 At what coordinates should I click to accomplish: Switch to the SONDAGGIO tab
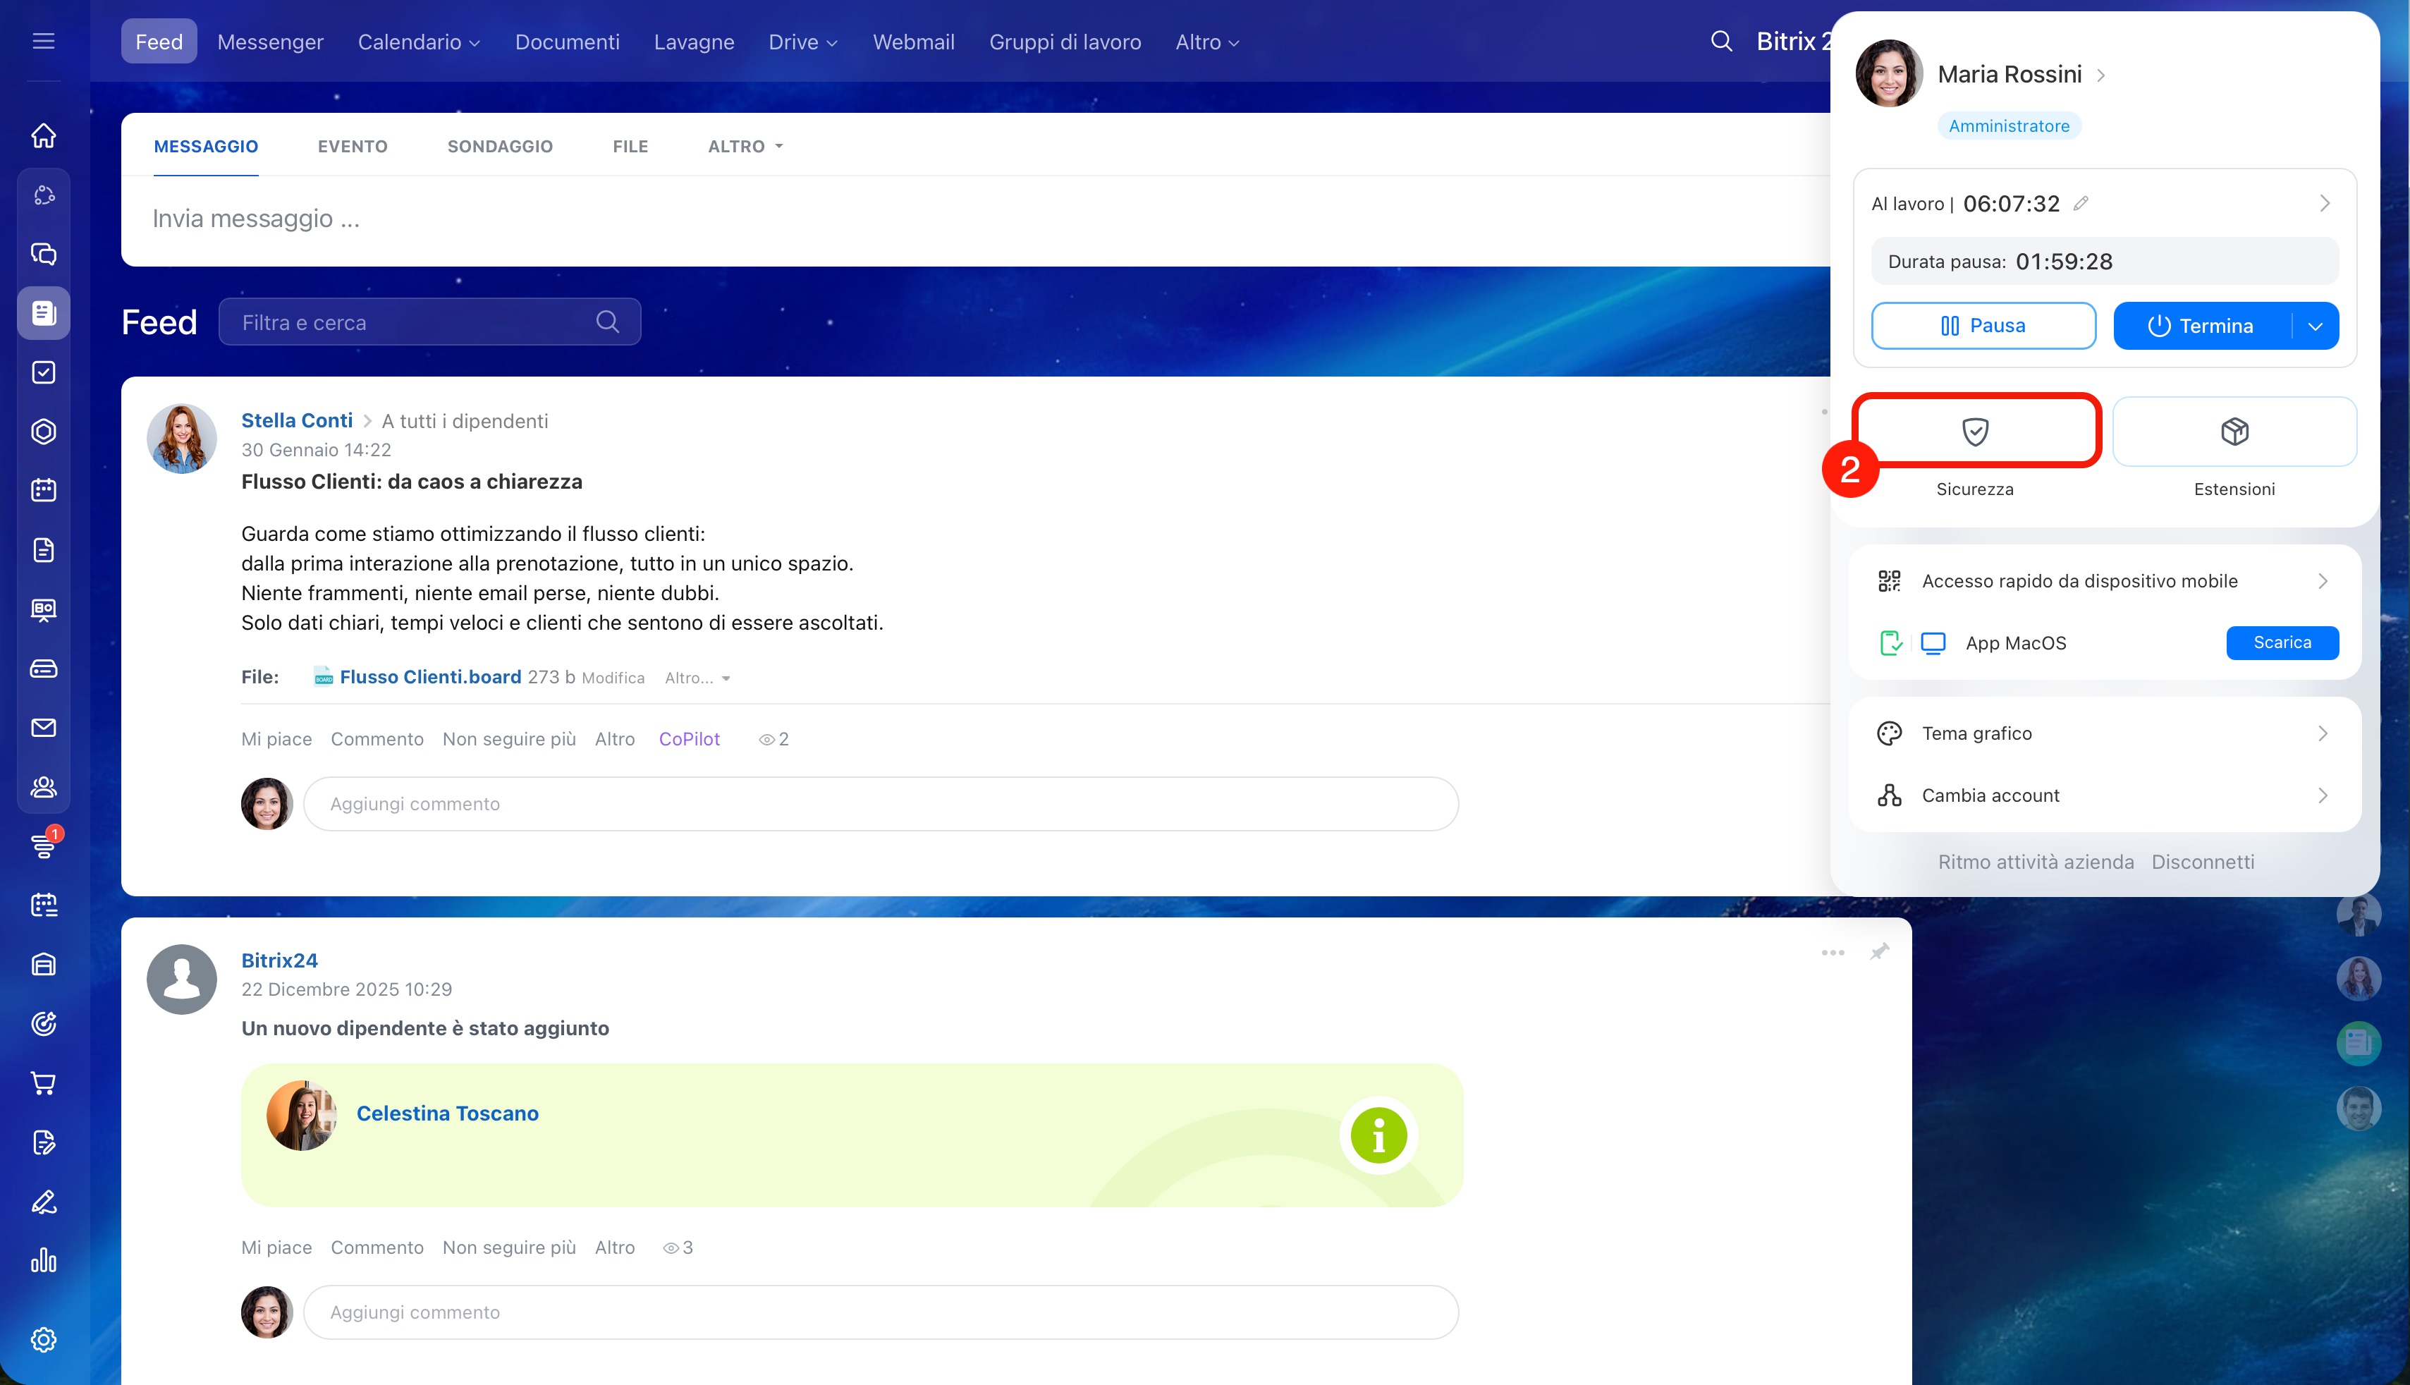(499, 147)
